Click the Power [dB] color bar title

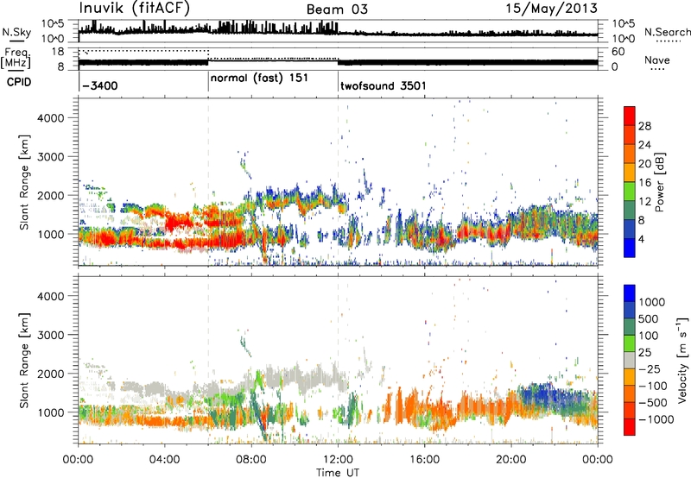pyautogui.click(x=660, y=182)
